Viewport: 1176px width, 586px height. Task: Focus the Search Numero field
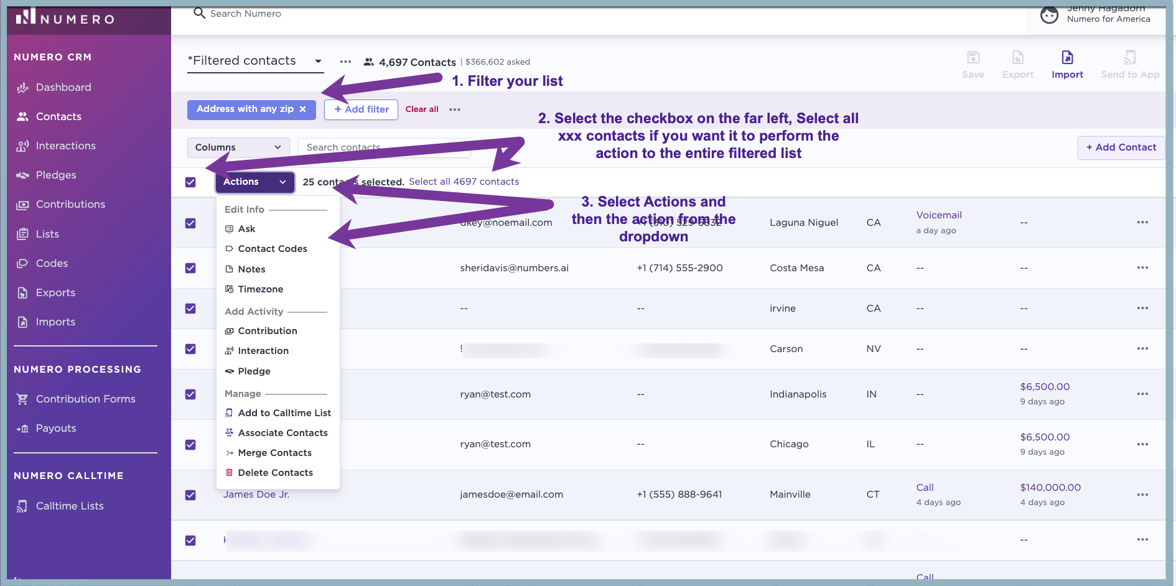246,14
